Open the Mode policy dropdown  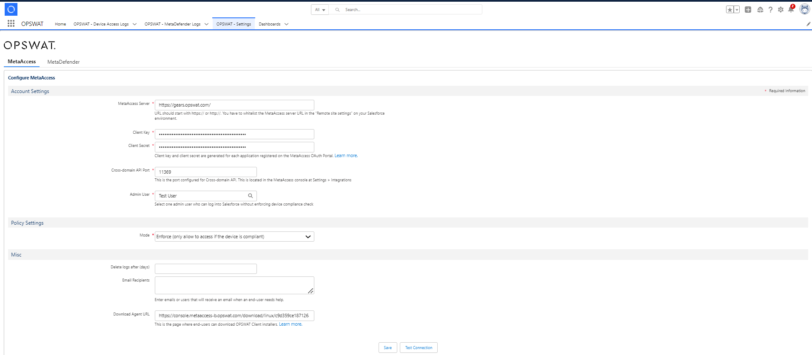[x=234, y=237]
